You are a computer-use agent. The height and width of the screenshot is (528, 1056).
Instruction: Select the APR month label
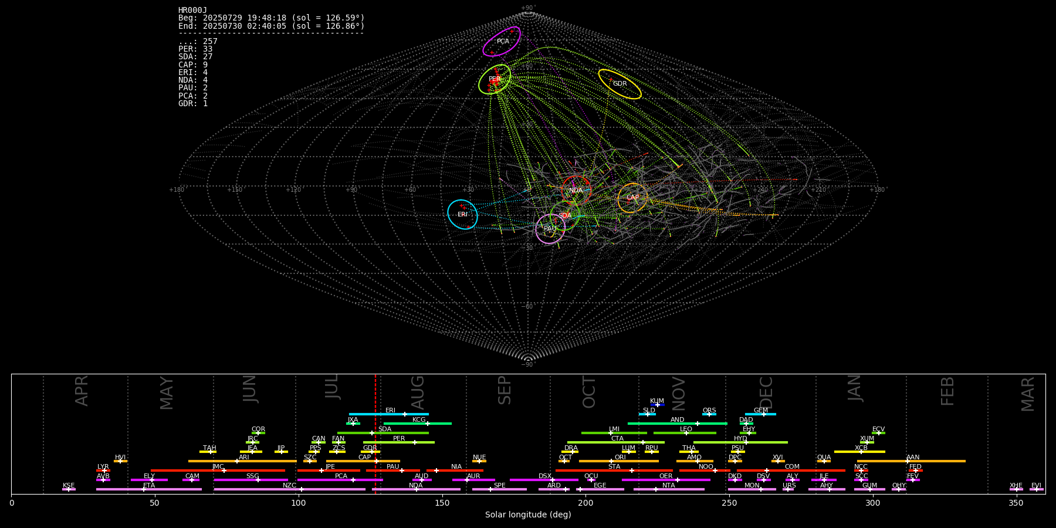82,391
